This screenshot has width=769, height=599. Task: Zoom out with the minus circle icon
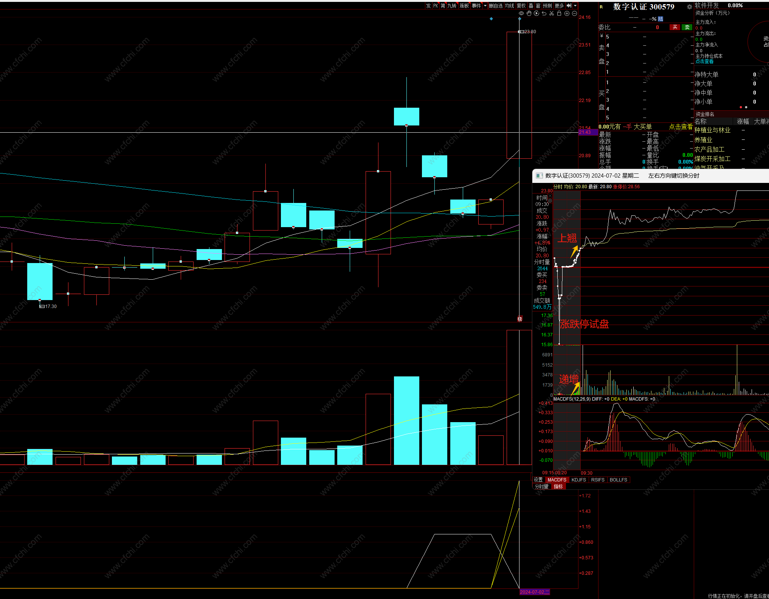coord(574,14)
